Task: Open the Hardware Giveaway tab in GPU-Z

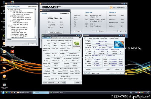Action: [68, 38]
